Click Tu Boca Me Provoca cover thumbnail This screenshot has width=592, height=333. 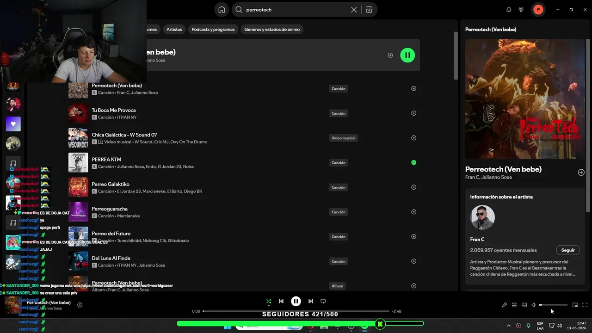coord(78,113)
